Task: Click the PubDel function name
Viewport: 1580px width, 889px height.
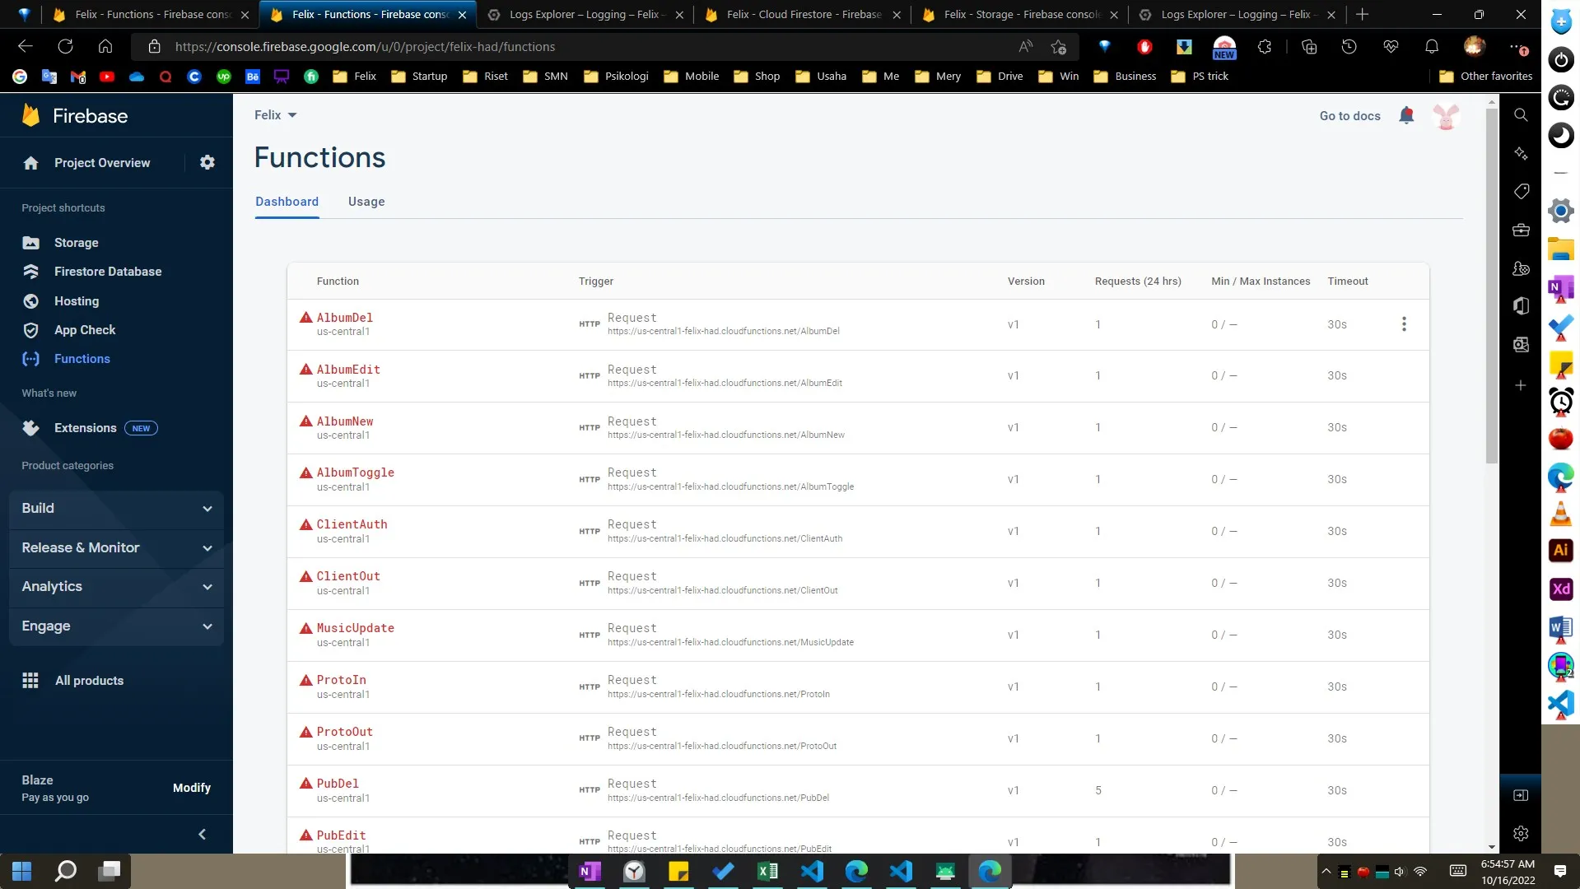Action: click(x=338, y=784)
